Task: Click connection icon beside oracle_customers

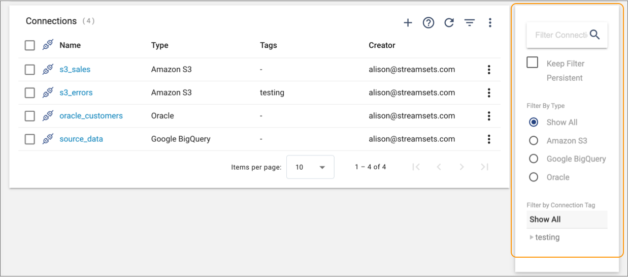Action: (48, 115)
